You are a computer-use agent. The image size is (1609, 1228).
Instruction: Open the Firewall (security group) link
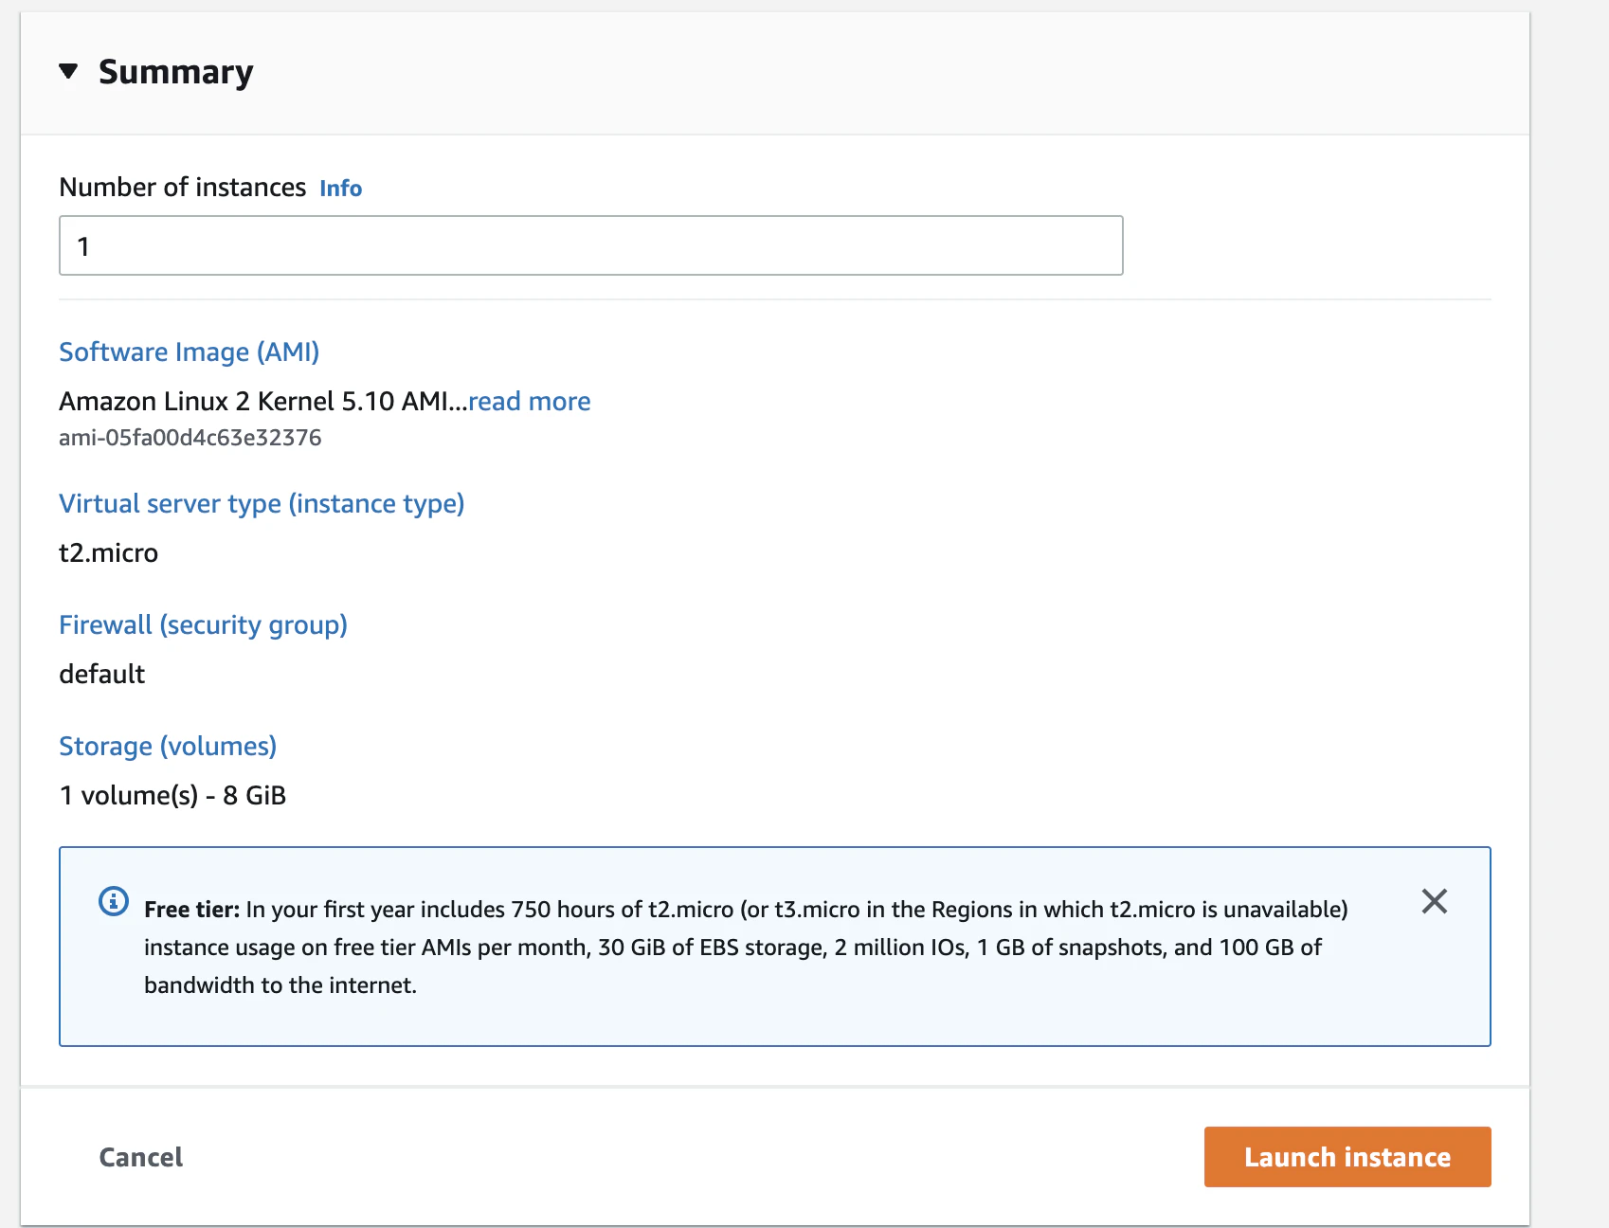pos(203,624)
